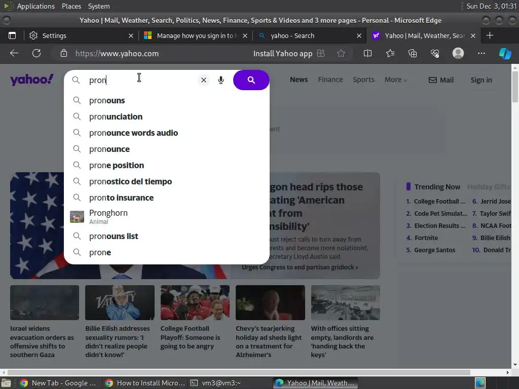Open Chevy's tearjerking holiday ad story
Viewport: 519px width, 389px height.
coord(270,303)
